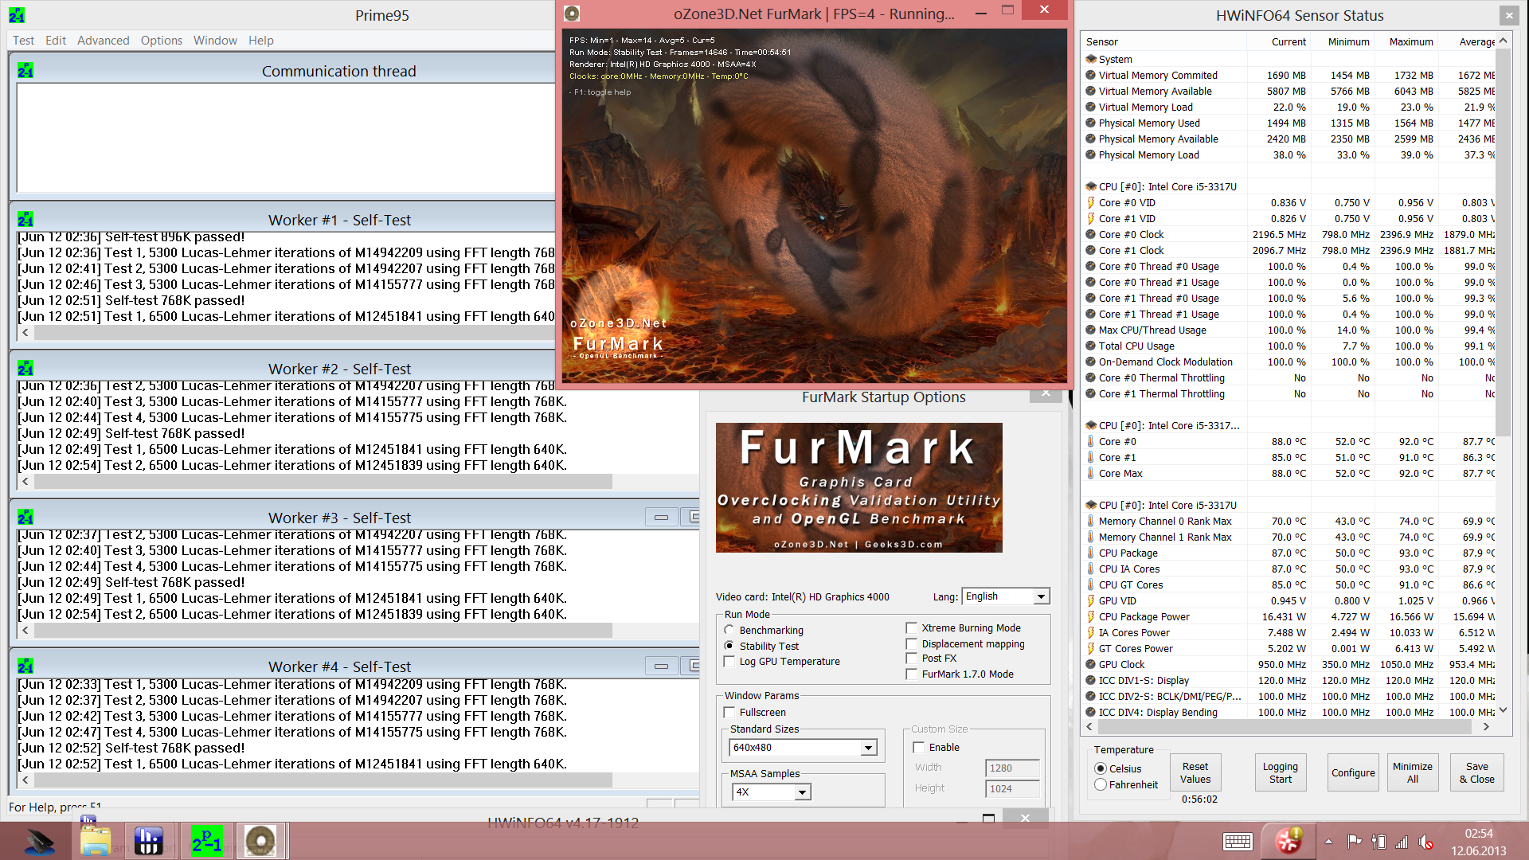Screen dimensions: 1529x860
Task: Open the Standard Sizes 640x480 dropdown
Action: 868,748
